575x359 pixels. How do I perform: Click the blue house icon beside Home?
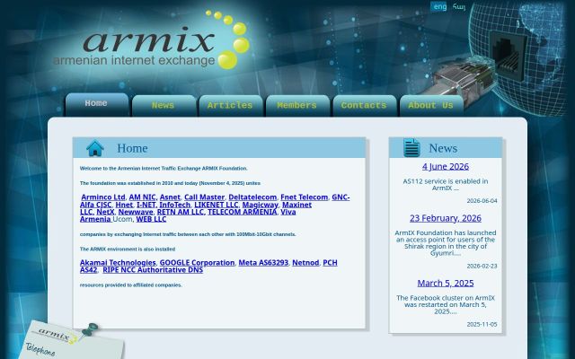pyautogui.click(x=95, y=148)
